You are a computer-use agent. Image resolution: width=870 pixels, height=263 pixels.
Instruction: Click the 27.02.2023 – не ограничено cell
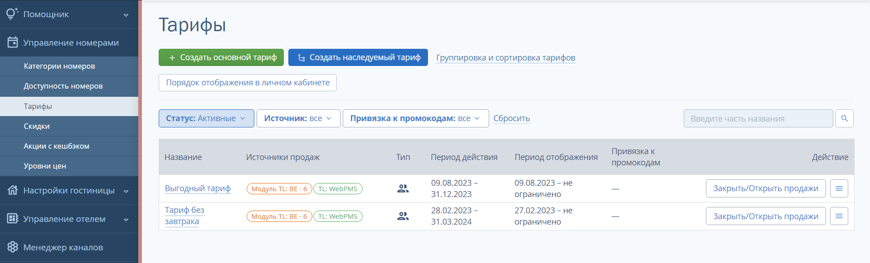tap(544, 216)
